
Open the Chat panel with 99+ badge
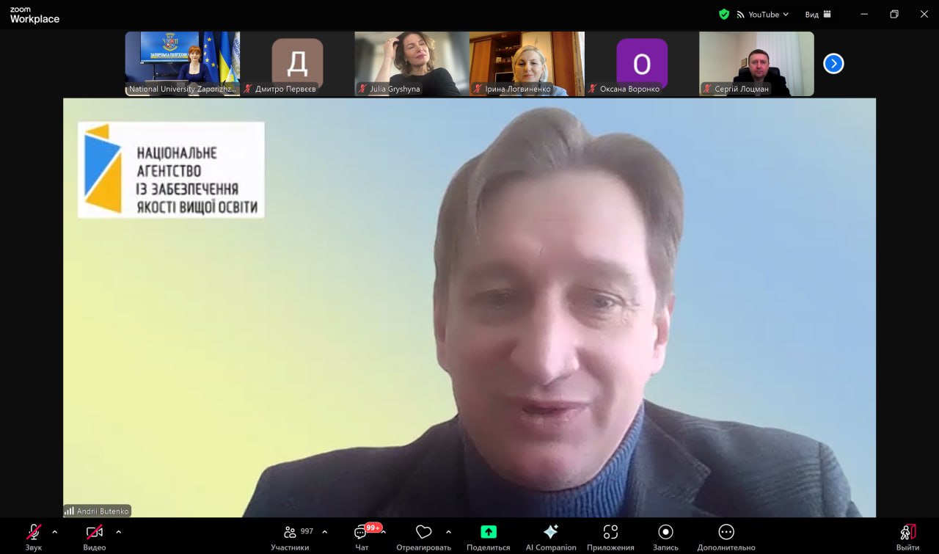pyautogui.click(x=362, y=532)
